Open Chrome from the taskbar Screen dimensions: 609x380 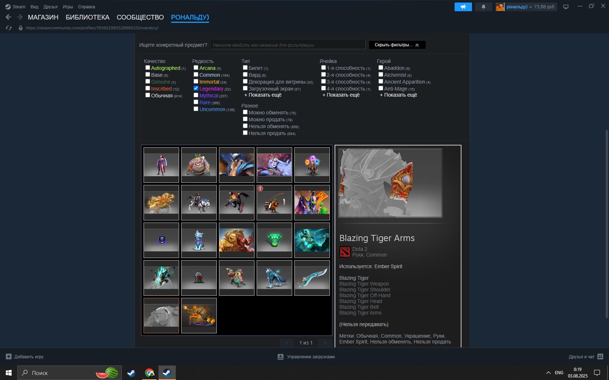pos(149,373)
